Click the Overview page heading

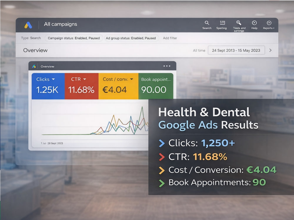(x=35, y=50)
